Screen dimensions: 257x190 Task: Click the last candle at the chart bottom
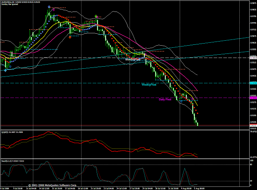point(198,124)
